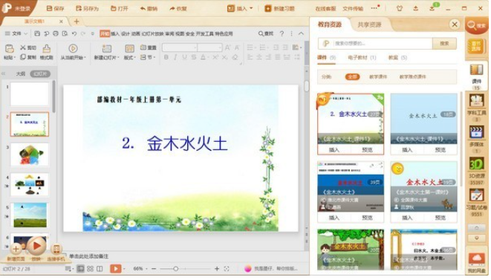Select the 全部 category filter

352,76
